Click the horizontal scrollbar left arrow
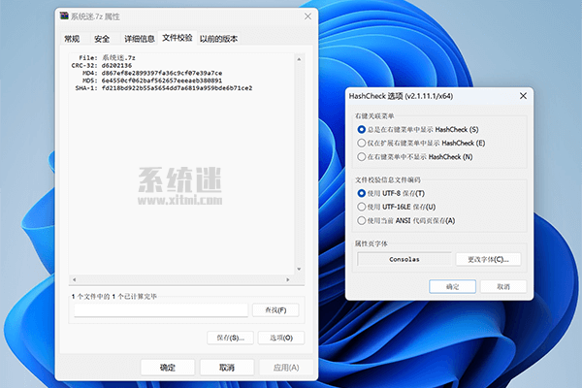Image resolution: width=582 pixels, height=388 pixels. [x=75, y=279]
